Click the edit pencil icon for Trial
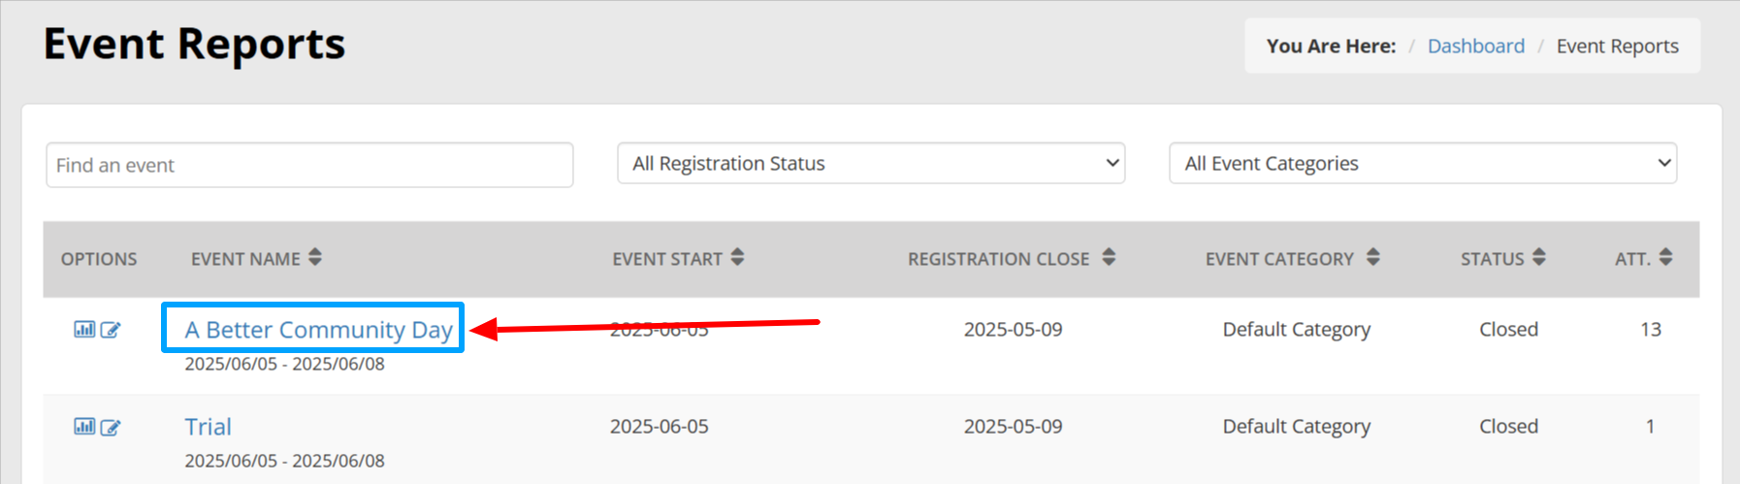The image size is (1740, 484). (111, 427)
